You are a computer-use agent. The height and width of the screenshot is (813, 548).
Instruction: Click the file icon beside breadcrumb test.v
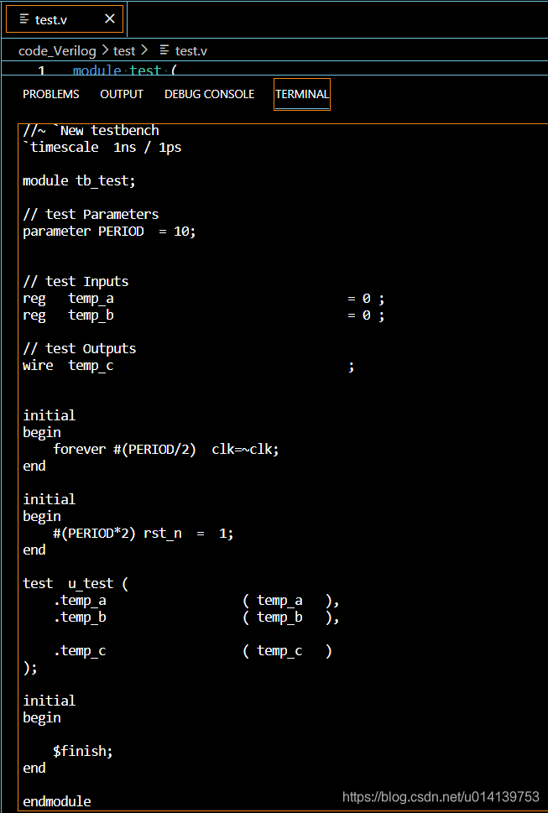pos(166,50)
